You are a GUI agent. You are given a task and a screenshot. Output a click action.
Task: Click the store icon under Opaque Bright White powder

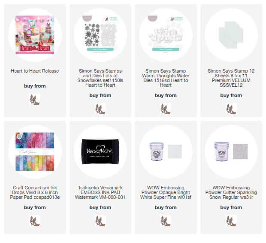(x=166, y=221)
